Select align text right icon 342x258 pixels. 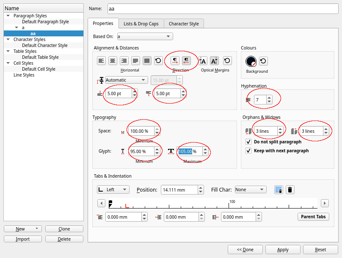pyautogui.click(x=124, y=61)
